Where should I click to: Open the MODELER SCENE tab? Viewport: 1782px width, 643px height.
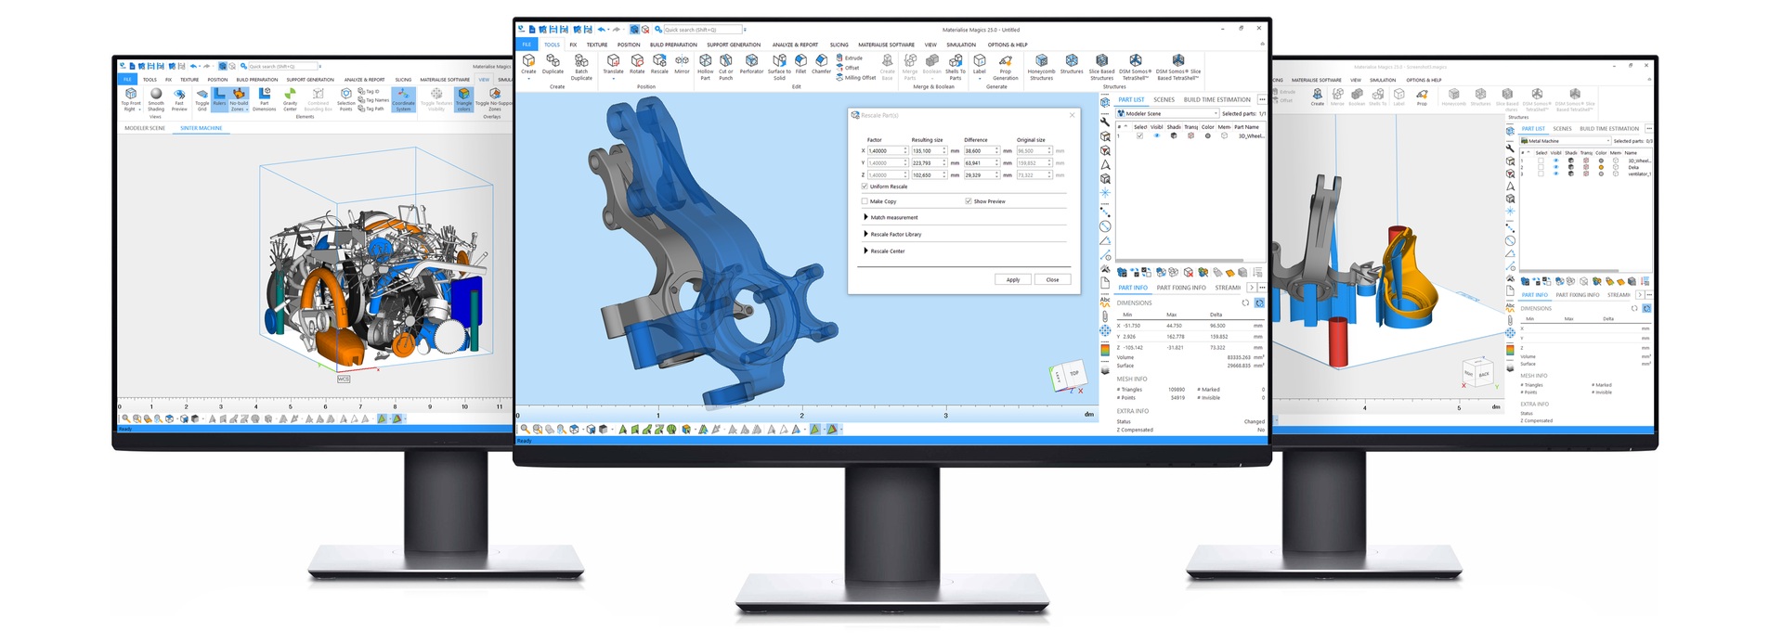pos(145,128)
